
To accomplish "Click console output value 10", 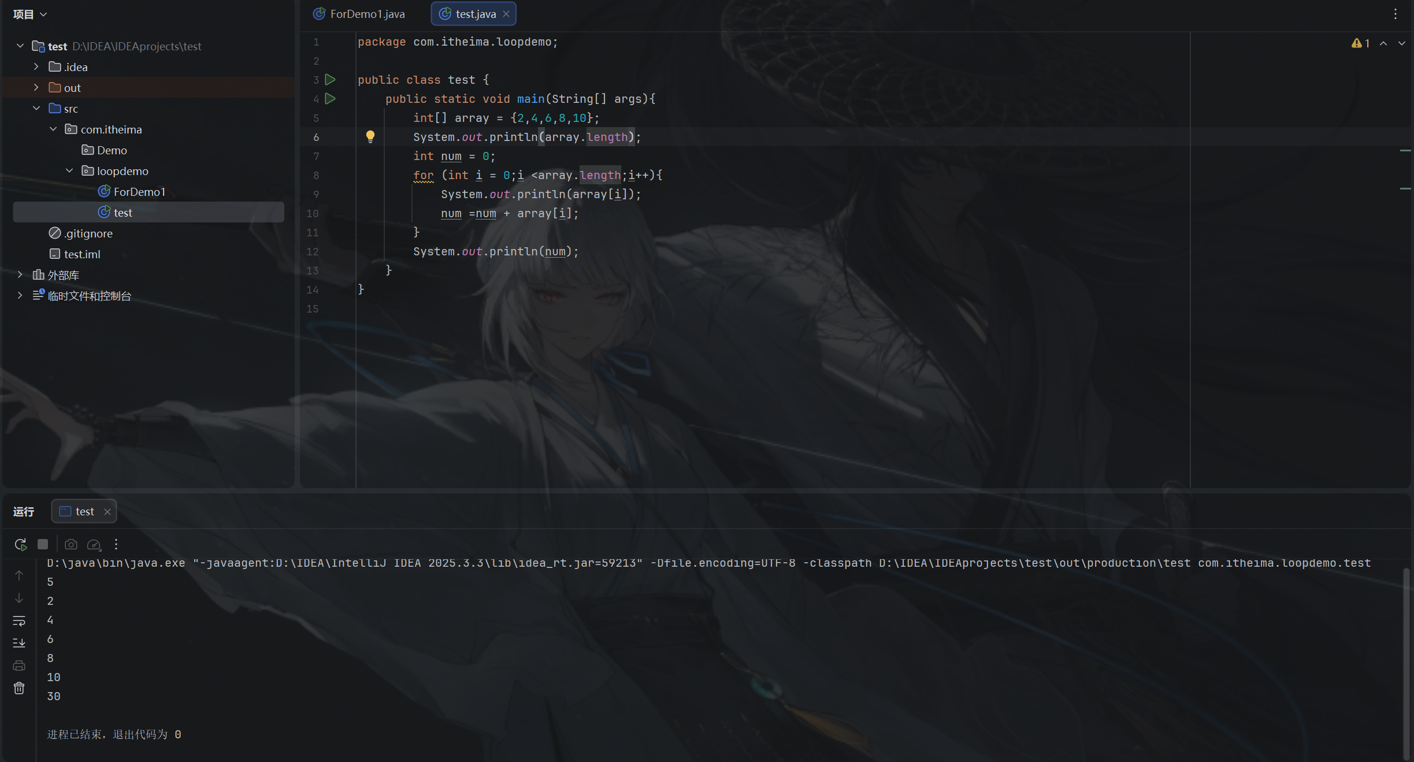I will [x=54, y=677].
